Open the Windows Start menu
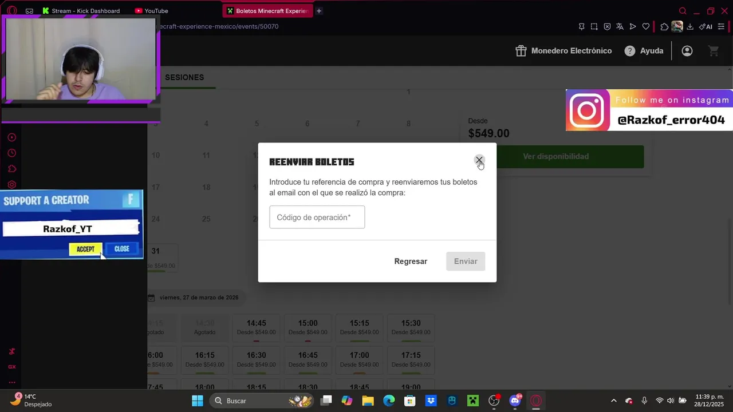This screenshot has width=733, height=412. click(198, 401)
